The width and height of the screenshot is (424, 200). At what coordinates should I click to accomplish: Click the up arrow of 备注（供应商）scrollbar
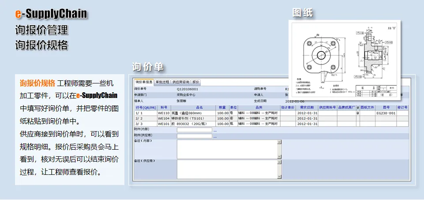click(x=280, y=162)
